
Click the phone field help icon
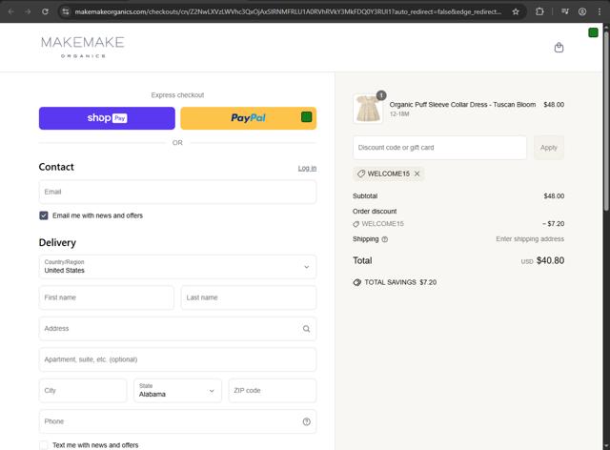click(x=306, y=421)
